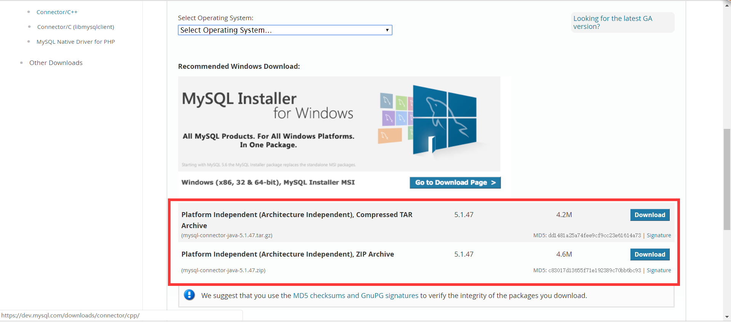
Task: Select the text mysql-connector-java-5.1.47.zip
Action: 223,270
